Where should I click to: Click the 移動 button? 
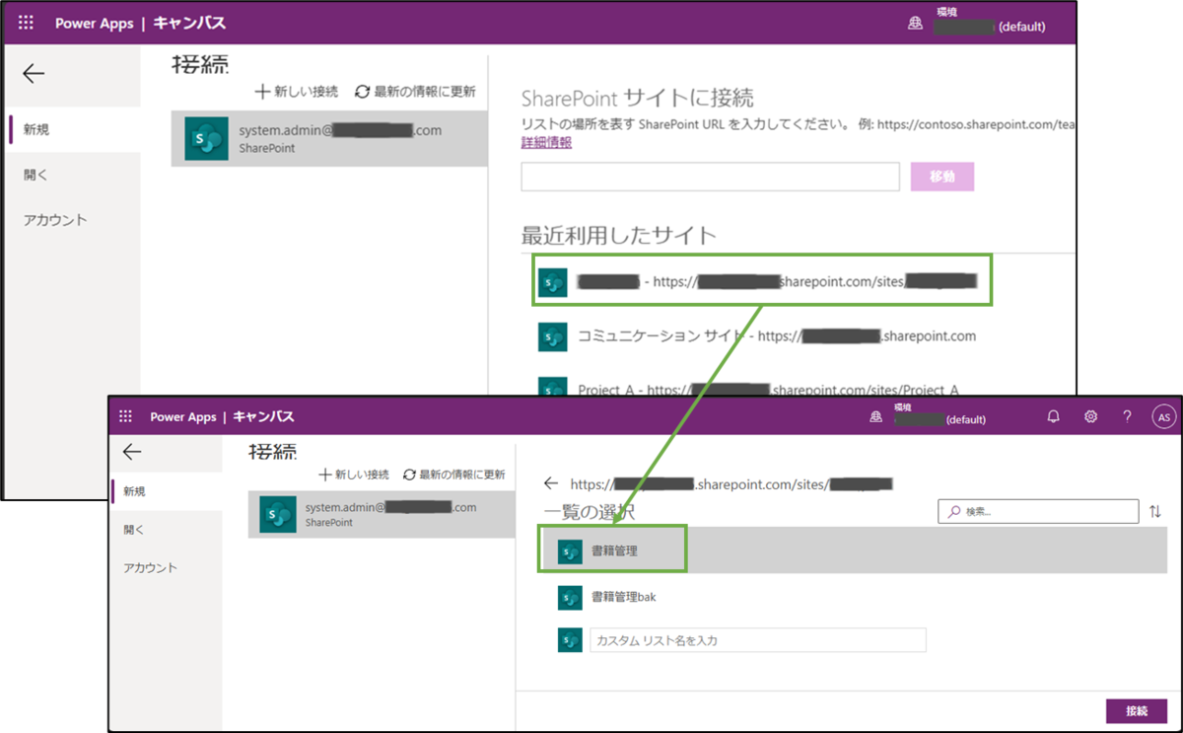point(942,177)
